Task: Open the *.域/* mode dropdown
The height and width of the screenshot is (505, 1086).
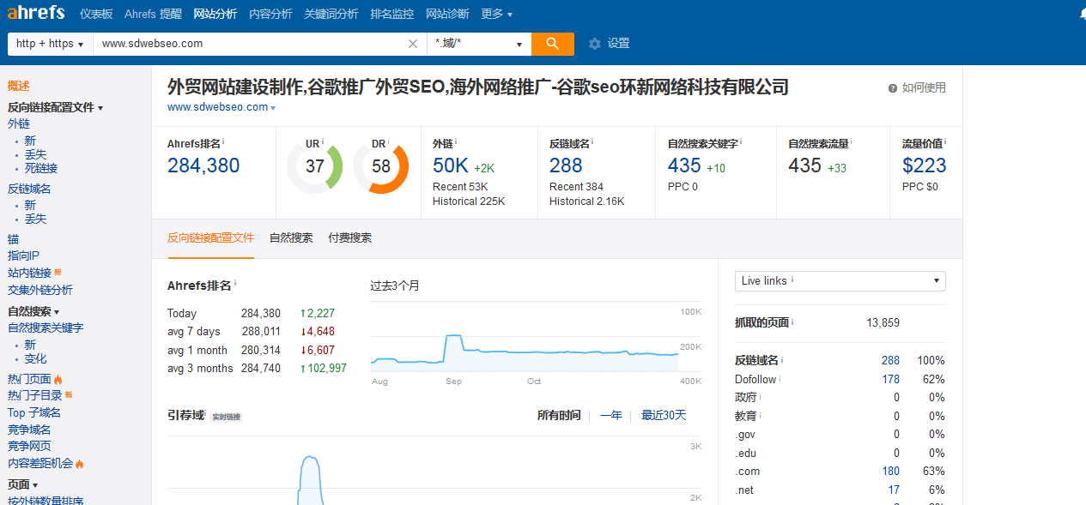Action: coord(479,44)
